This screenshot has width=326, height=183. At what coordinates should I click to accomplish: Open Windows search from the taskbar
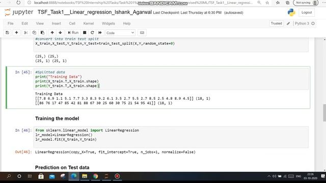point(9,176)
